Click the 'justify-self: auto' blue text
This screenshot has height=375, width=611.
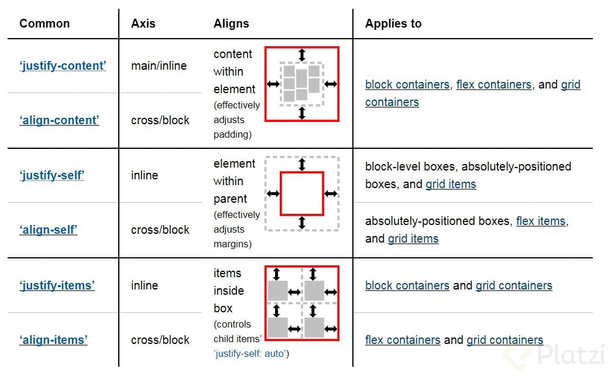click(250, 353)
